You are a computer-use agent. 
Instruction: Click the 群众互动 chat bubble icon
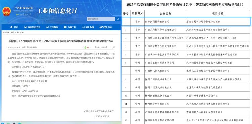coord(101,27)
